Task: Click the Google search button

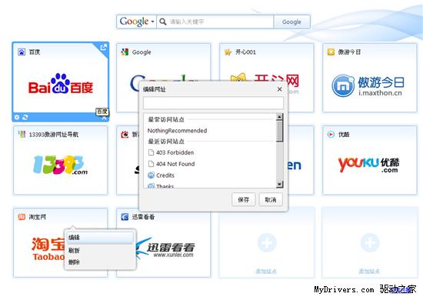Action: pos(291,22)
